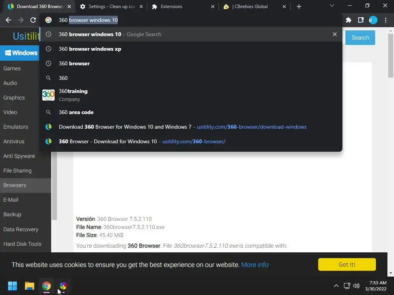Image resolution: width=394 pixels, height=295 pixels.
Task: Open the Chrome three-dot menu
Action: click(386, 20)
